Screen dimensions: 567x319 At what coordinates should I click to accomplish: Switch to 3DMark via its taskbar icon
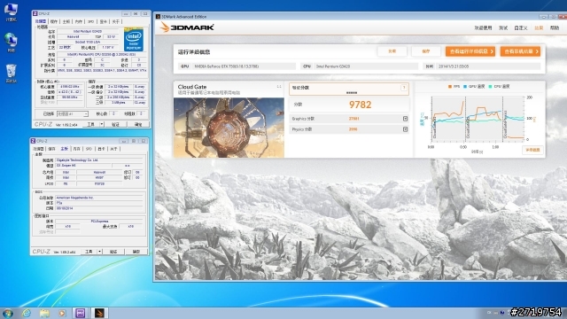click(x=99, y=313)
